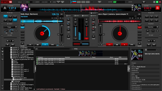Switch to the Video tab

77,16
